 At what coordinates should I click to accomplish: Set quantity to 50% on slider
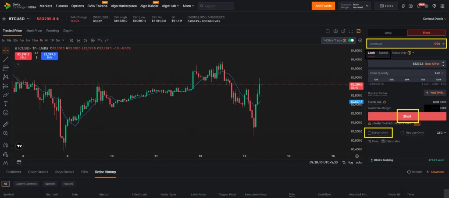pos(407,79)
